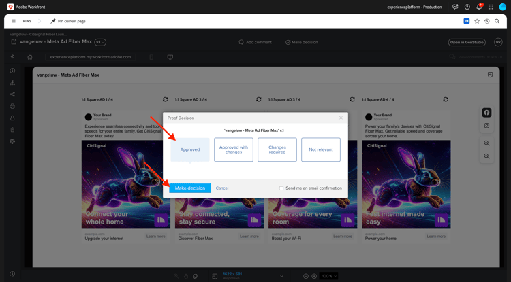Increase zoom with plus circle button

pos(314,276)
